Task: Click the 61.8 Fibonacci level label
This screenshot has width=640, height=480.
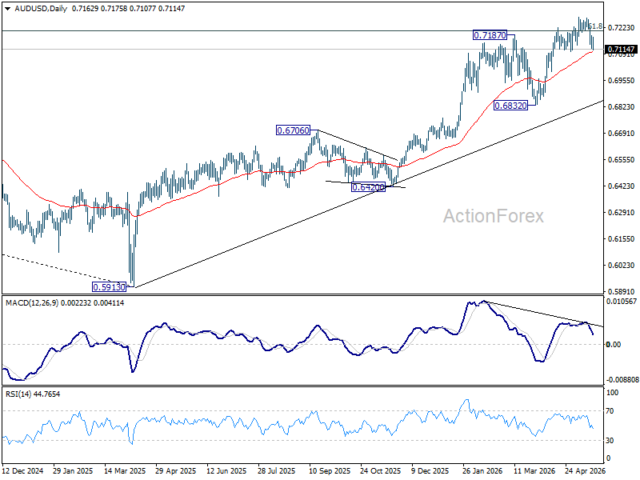Action: [595, 26]
